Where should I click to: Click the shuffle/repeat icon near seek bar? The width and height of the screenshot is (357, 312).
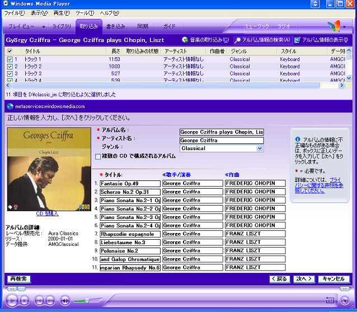pyautogui.click(x=330, y=300)
